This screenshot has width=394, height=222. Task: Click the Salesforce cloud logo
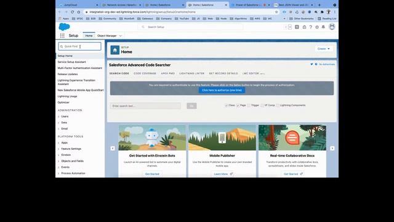point(64,27)
